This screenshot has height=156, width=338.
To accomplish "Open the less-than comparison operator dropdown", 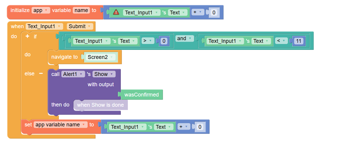I will tap(281, 41).
